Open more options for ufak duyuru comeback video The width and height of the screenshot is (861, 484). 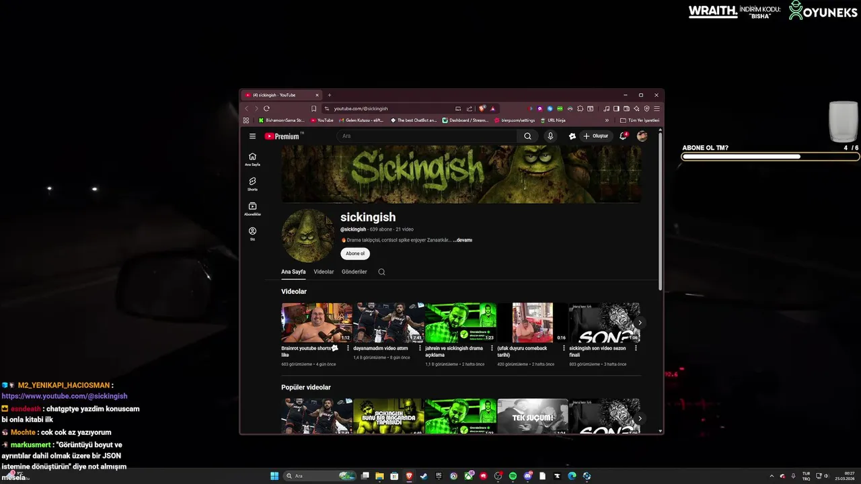(x=564, y=348)
